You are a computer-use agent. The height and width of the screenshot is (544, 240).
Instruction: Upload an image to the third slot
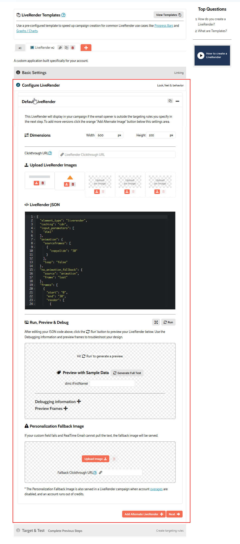pyautogui.click(x=97, y=192)
